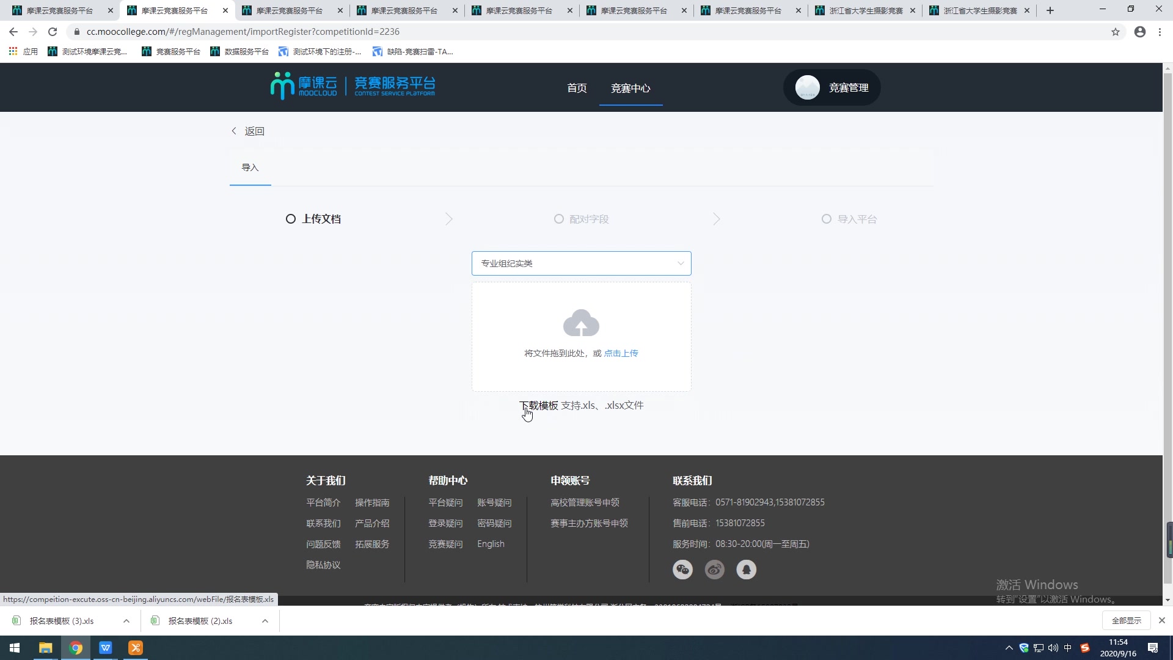Click 全部显示 to show all downloads
1173x660 pixels.
[1126, 620]
